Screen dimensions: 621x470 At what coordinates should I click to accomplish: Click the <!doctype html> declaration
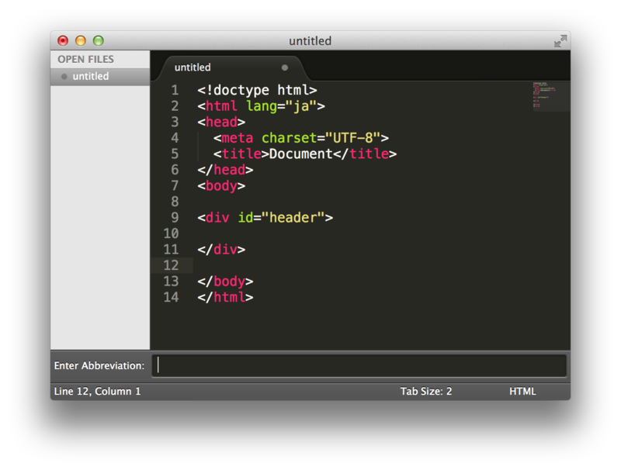click(257, 90)
